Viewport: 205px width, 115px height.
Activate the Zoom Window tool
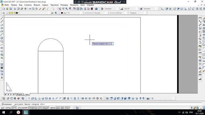(67, 9)
